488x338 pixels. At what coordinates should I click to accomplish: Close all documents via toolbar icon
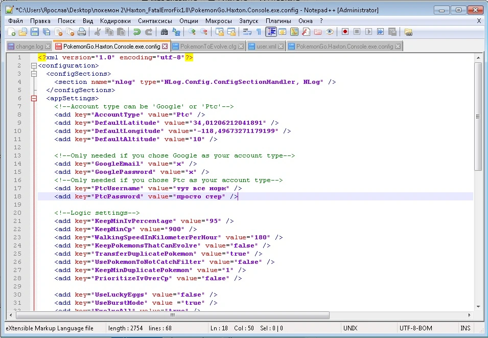point(70,32)
